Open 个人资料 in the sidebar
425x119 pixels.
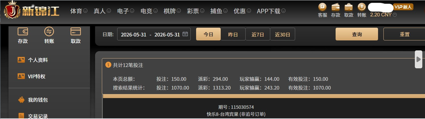[38, 60]
